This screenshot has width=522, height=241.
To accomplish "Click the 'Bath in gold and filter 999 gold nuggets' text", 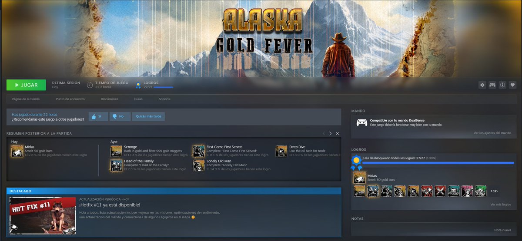I will [152, 151].
